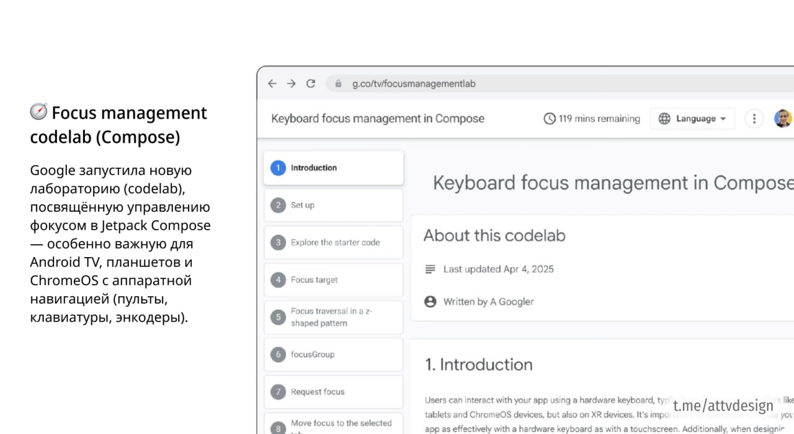Click the lock icon in address bar
The width and height of the screenshot is (794, 434).
click(338, 83)
